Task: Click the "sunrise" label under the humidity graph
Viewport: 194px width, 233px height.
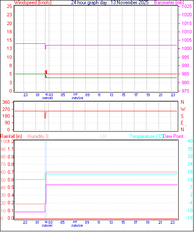Action: (x=77, y=225)
